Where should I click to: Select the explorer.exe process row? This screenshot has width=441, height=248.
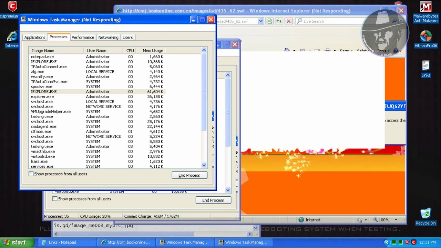tap(97, 96)
